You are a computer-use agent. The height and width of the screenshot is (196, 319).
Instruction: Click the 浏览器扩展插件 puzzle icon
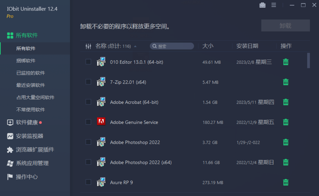pos(10,150)
